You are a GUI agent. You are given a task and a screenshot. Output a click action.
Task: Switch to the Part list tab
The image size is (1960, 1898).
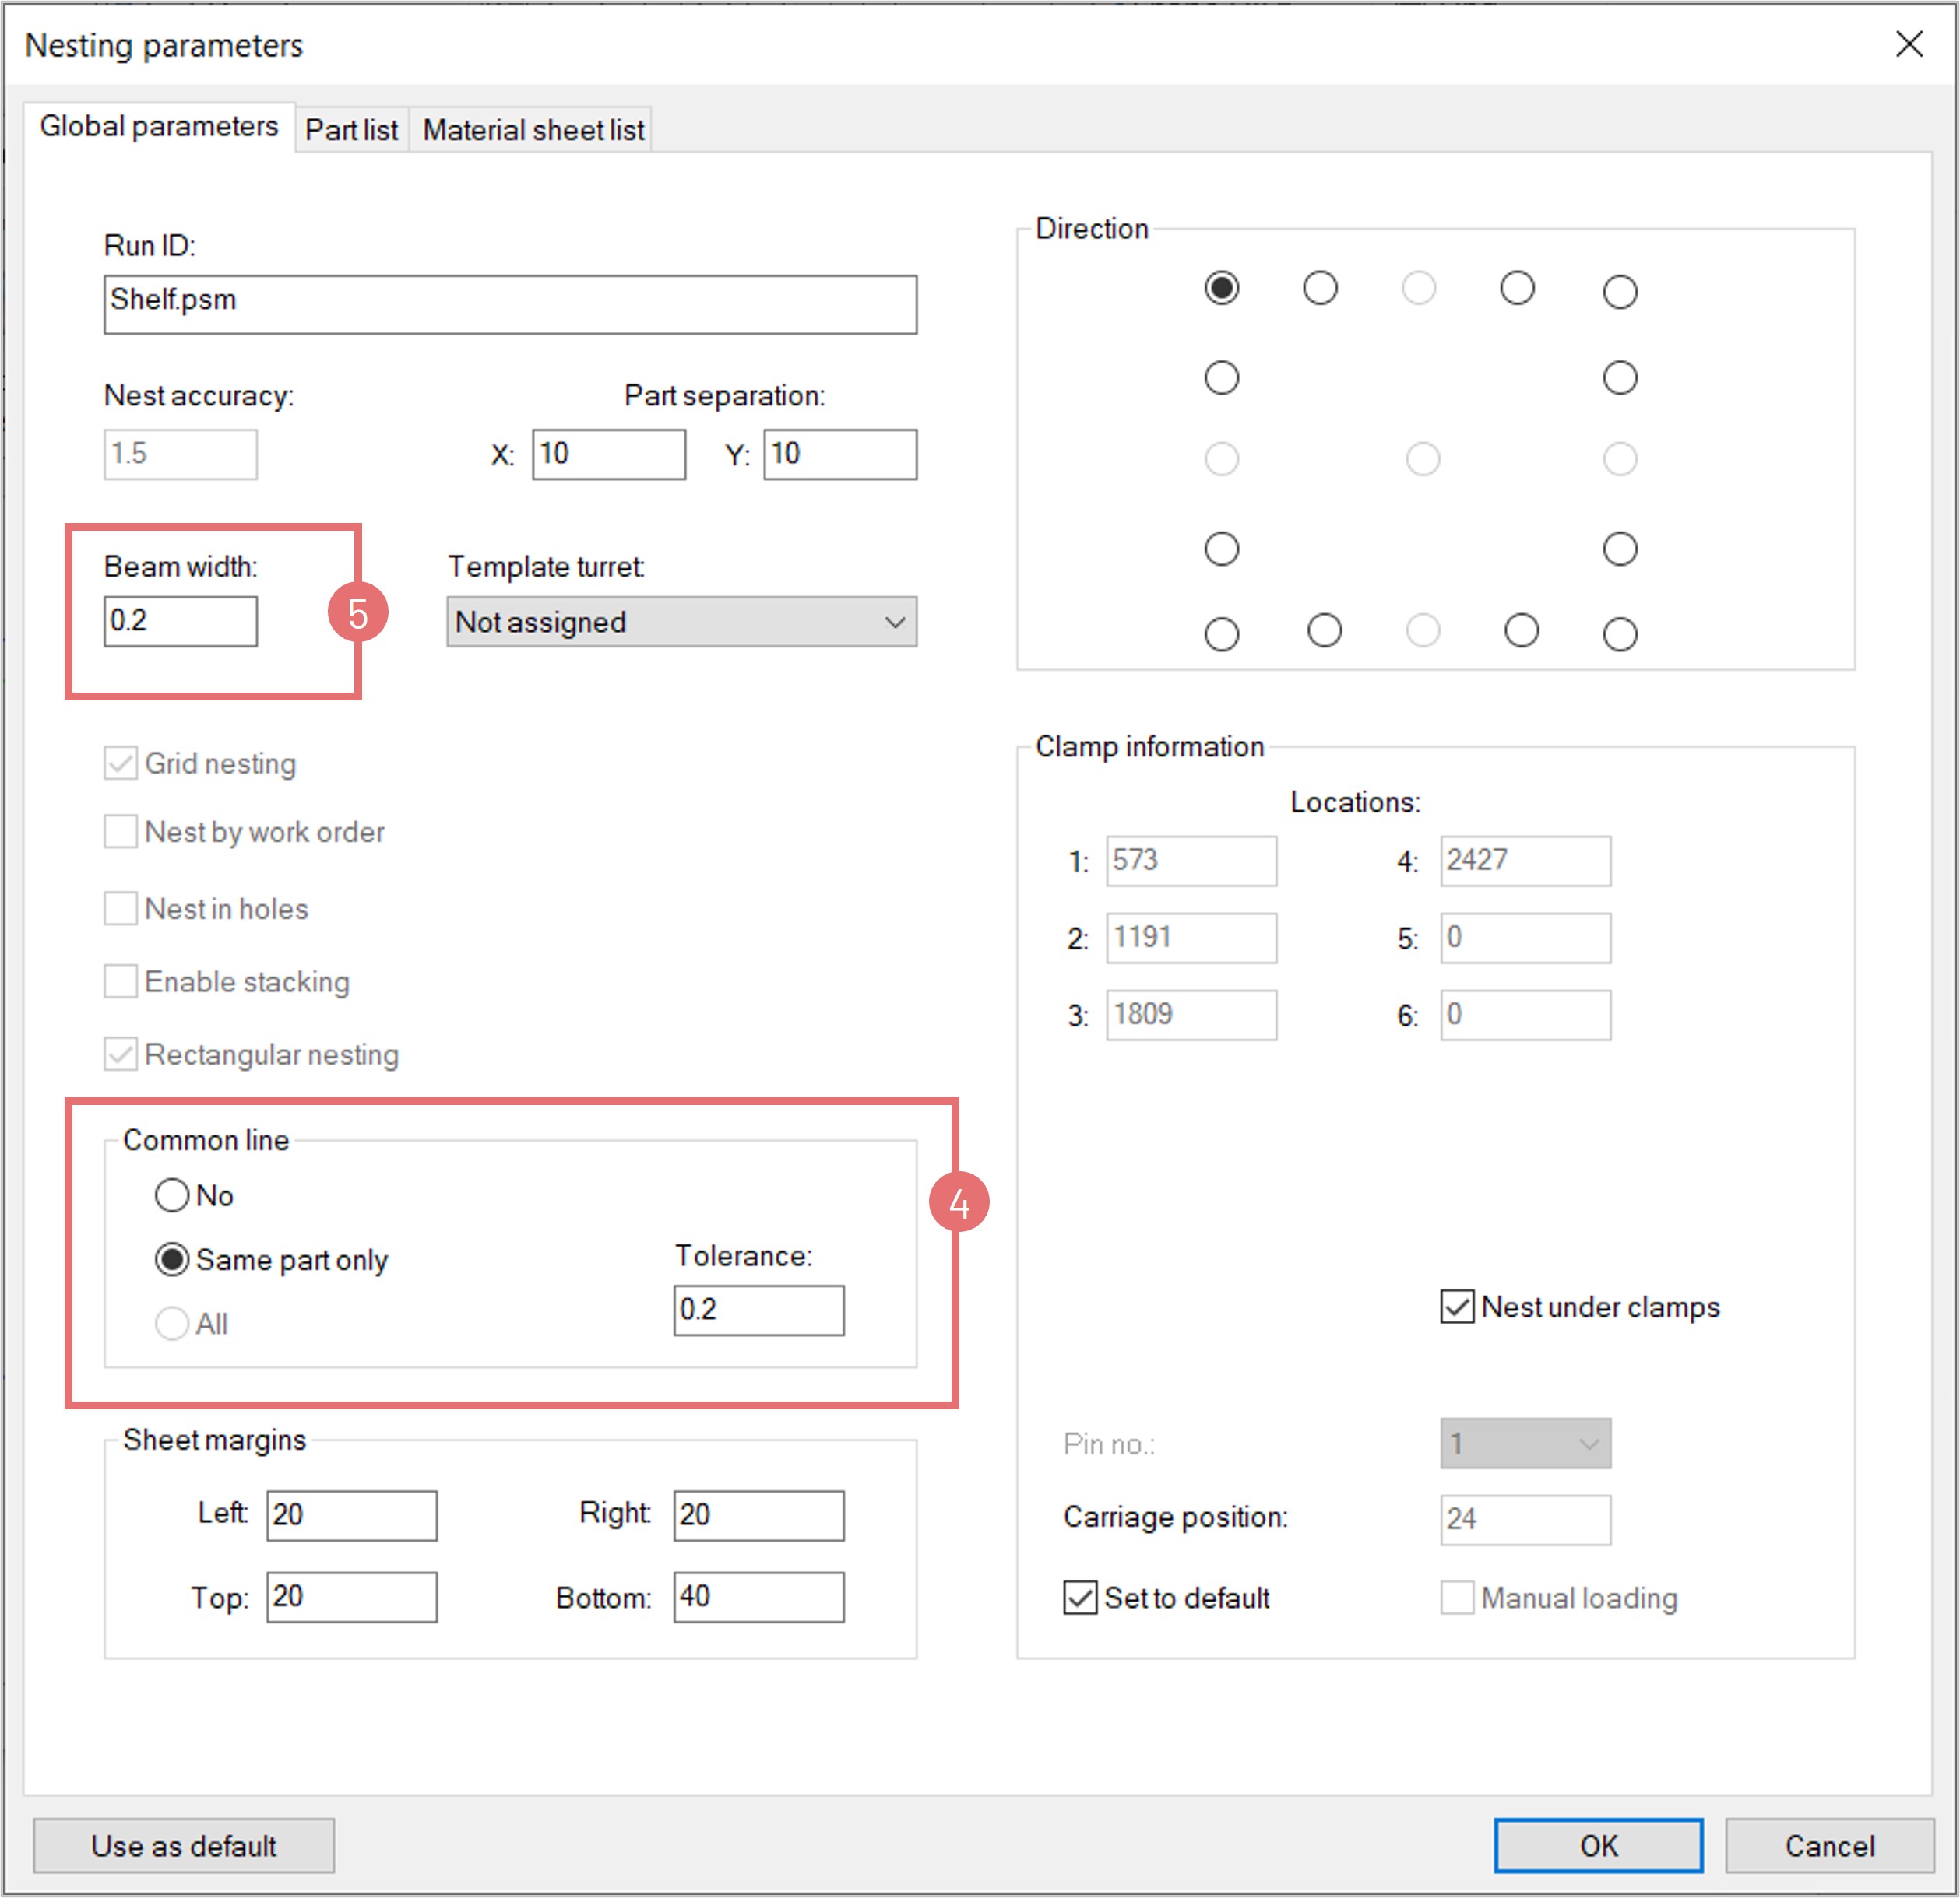351,130
